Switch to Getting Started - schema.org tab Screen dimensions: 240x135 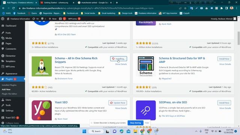57,3
